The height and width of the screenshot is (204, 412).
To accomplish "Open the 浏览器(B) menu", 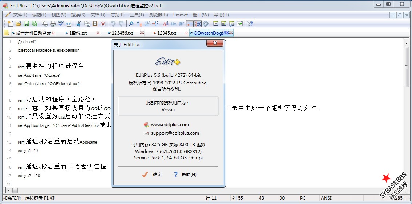I will [x=158, y=15].
